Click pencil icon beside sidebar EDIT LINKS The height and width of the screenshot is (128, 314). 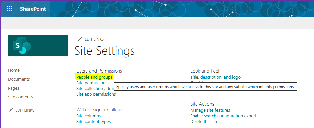point(11,110)
